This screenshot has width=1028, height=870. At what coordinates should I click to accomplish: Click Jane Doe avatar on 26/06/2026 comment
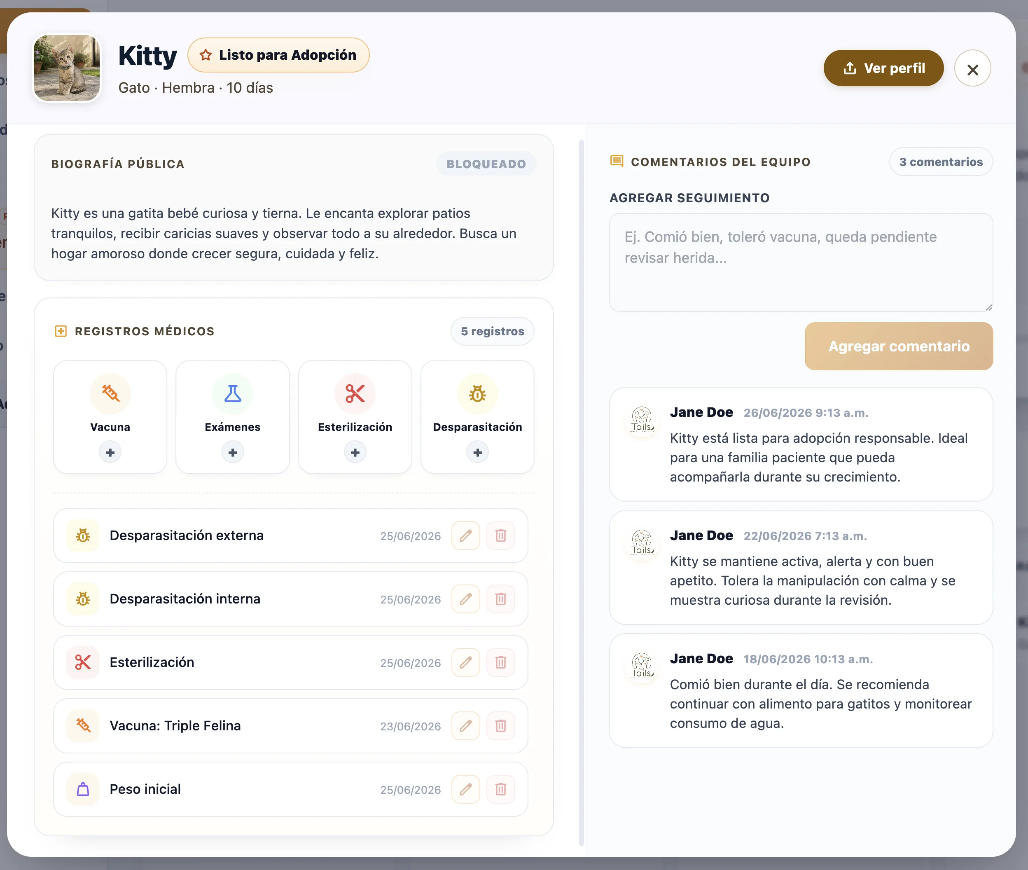click(642, 420)
